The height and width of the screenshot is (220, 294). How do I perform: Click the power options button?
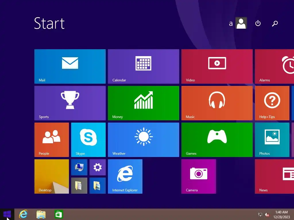[x=258, y=23]
